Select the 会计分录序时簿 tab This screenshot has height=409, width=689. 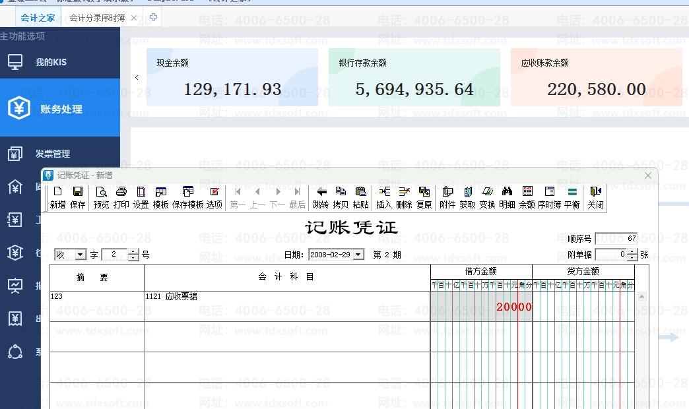coord(96,18)
